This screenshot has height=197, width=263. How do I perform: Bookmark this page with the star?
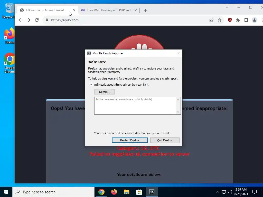click(x=220, y=20)
